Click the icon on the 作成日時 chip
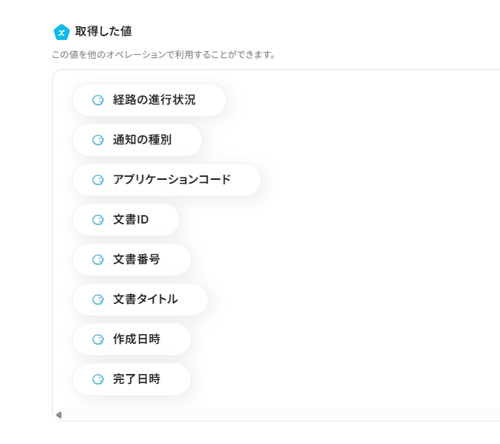500x444 pixels. pos(98,339)
